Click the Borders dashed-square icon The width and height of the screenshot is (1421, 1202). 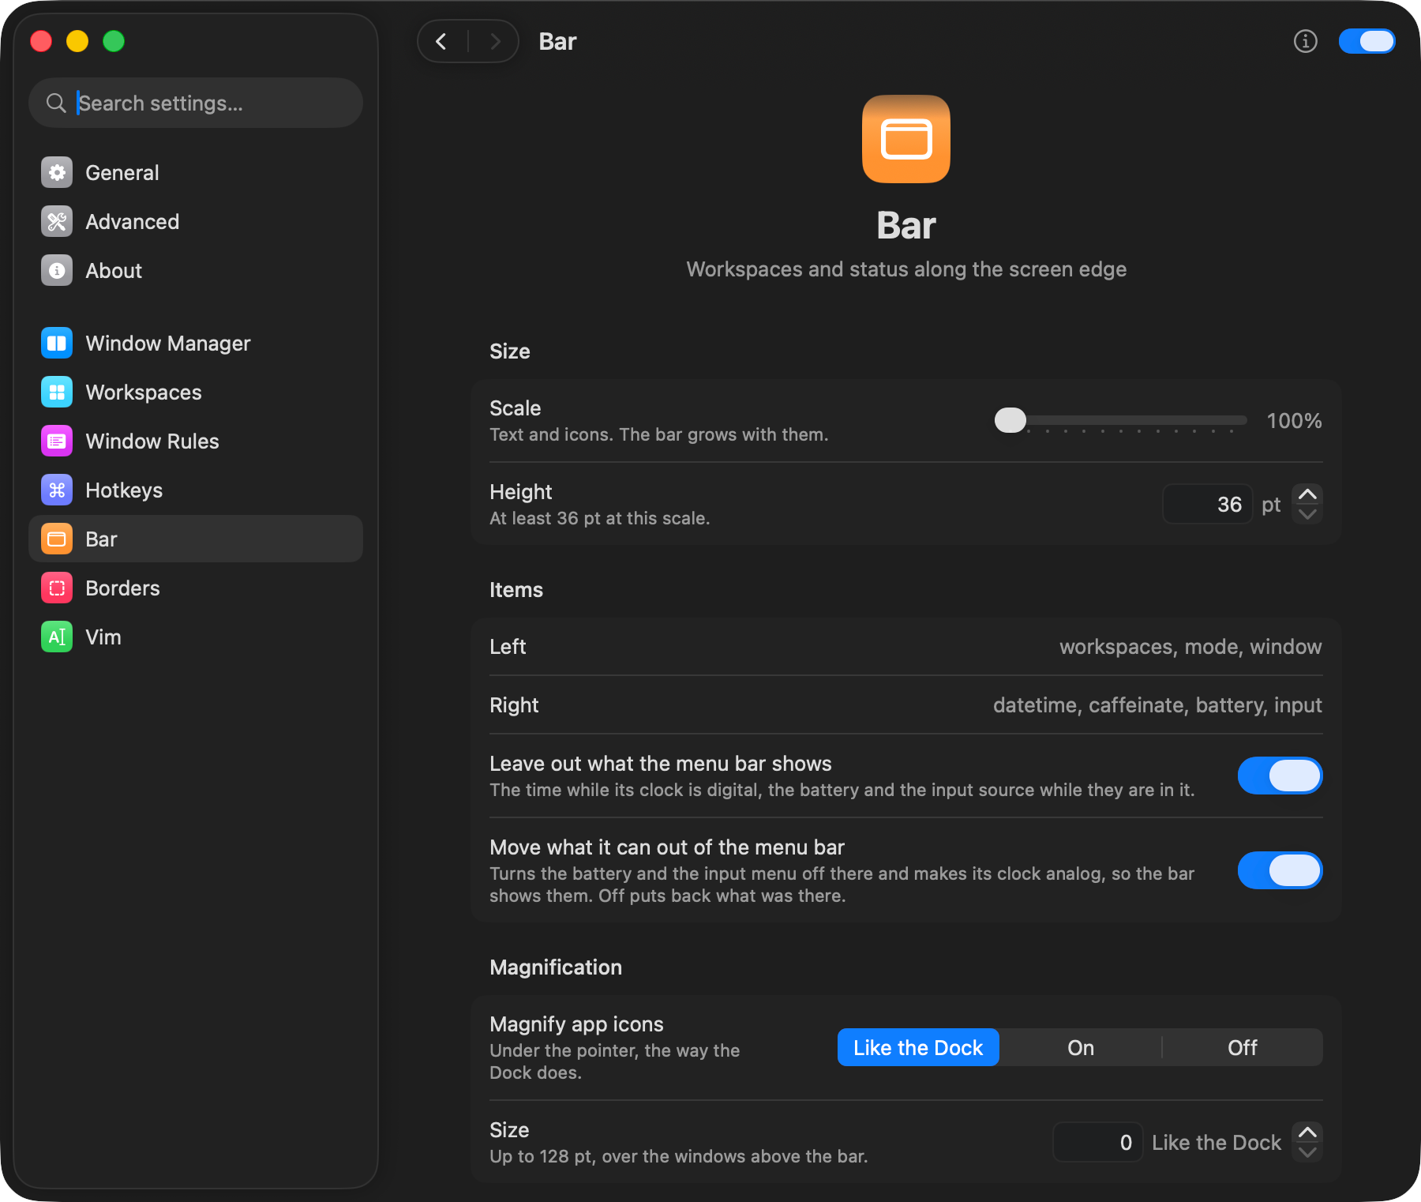(x=57, y=588)
